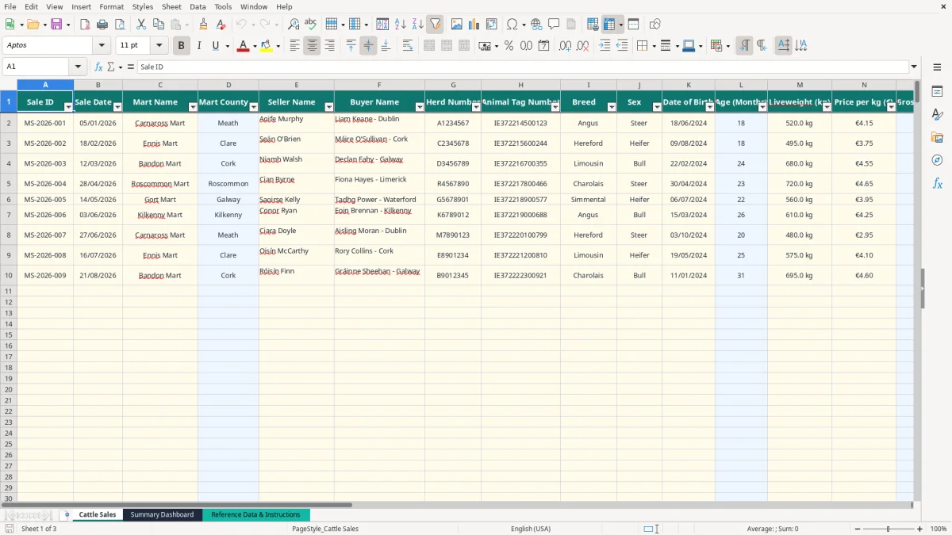Image resolution: width=952 pixels, height=535 pixels.
Task: Open the sidebar Gallery panel icon
Action: (937, 138)
